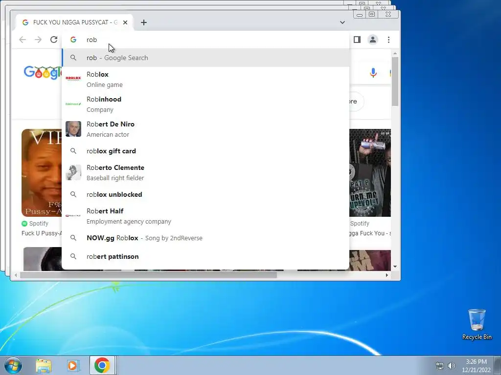The height and width of the screenshot is (375, 501).
Task: Choose the Roblox Online game suggestion
Action: coord(205,79)
